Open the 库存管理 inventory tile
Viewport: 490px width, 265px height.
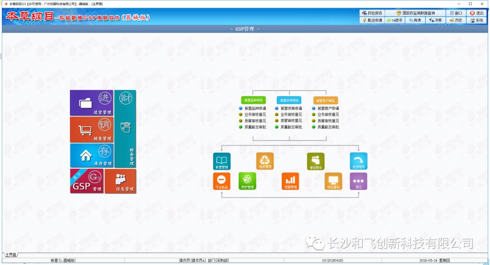coord(92,155)
